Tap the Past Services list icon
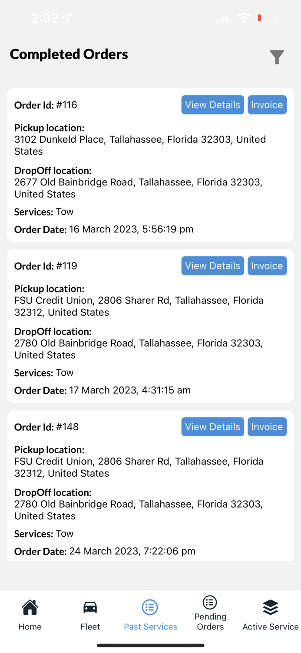 point(150,607)
